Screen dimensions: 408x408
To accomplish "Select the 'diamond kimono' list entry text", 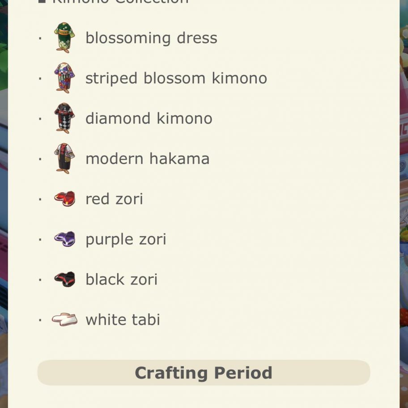I will pyautogui.click(x=149, y=119).
